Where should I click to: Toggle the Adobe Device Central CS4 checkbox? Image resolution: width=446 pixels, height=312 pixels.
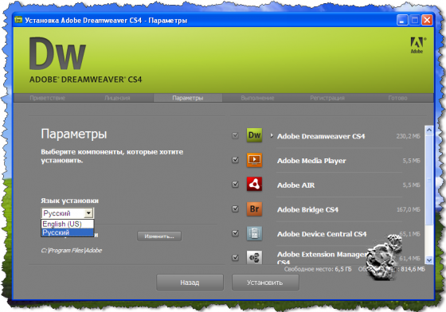(235, 233)
